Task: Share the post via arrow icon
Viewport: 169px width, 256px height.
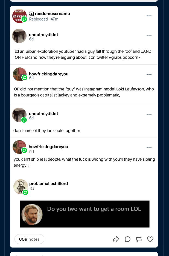Action: coord(116,239)
